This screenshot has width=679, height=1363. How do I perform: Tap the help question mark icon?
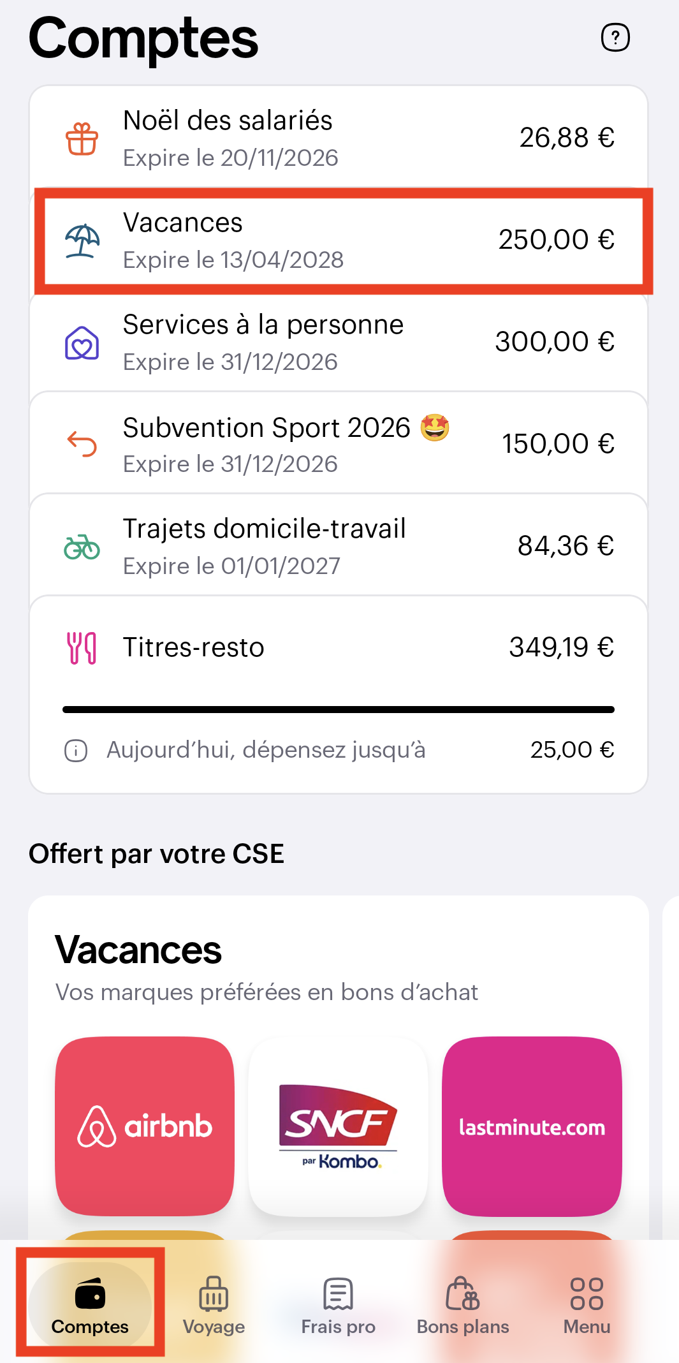click(615, 38)
